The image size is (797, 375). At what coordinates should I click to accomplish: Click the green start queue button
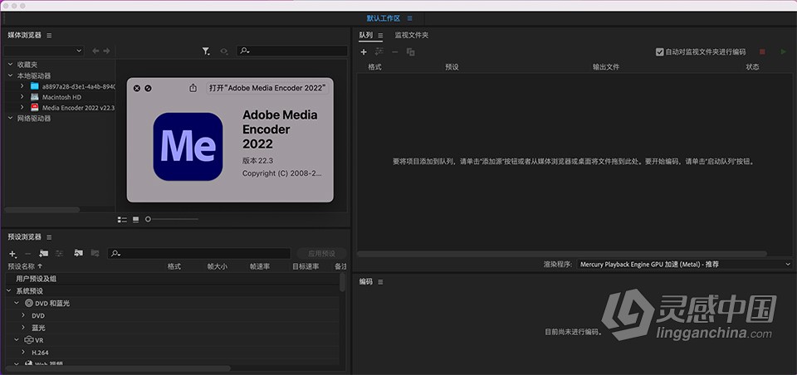(783, 51)
